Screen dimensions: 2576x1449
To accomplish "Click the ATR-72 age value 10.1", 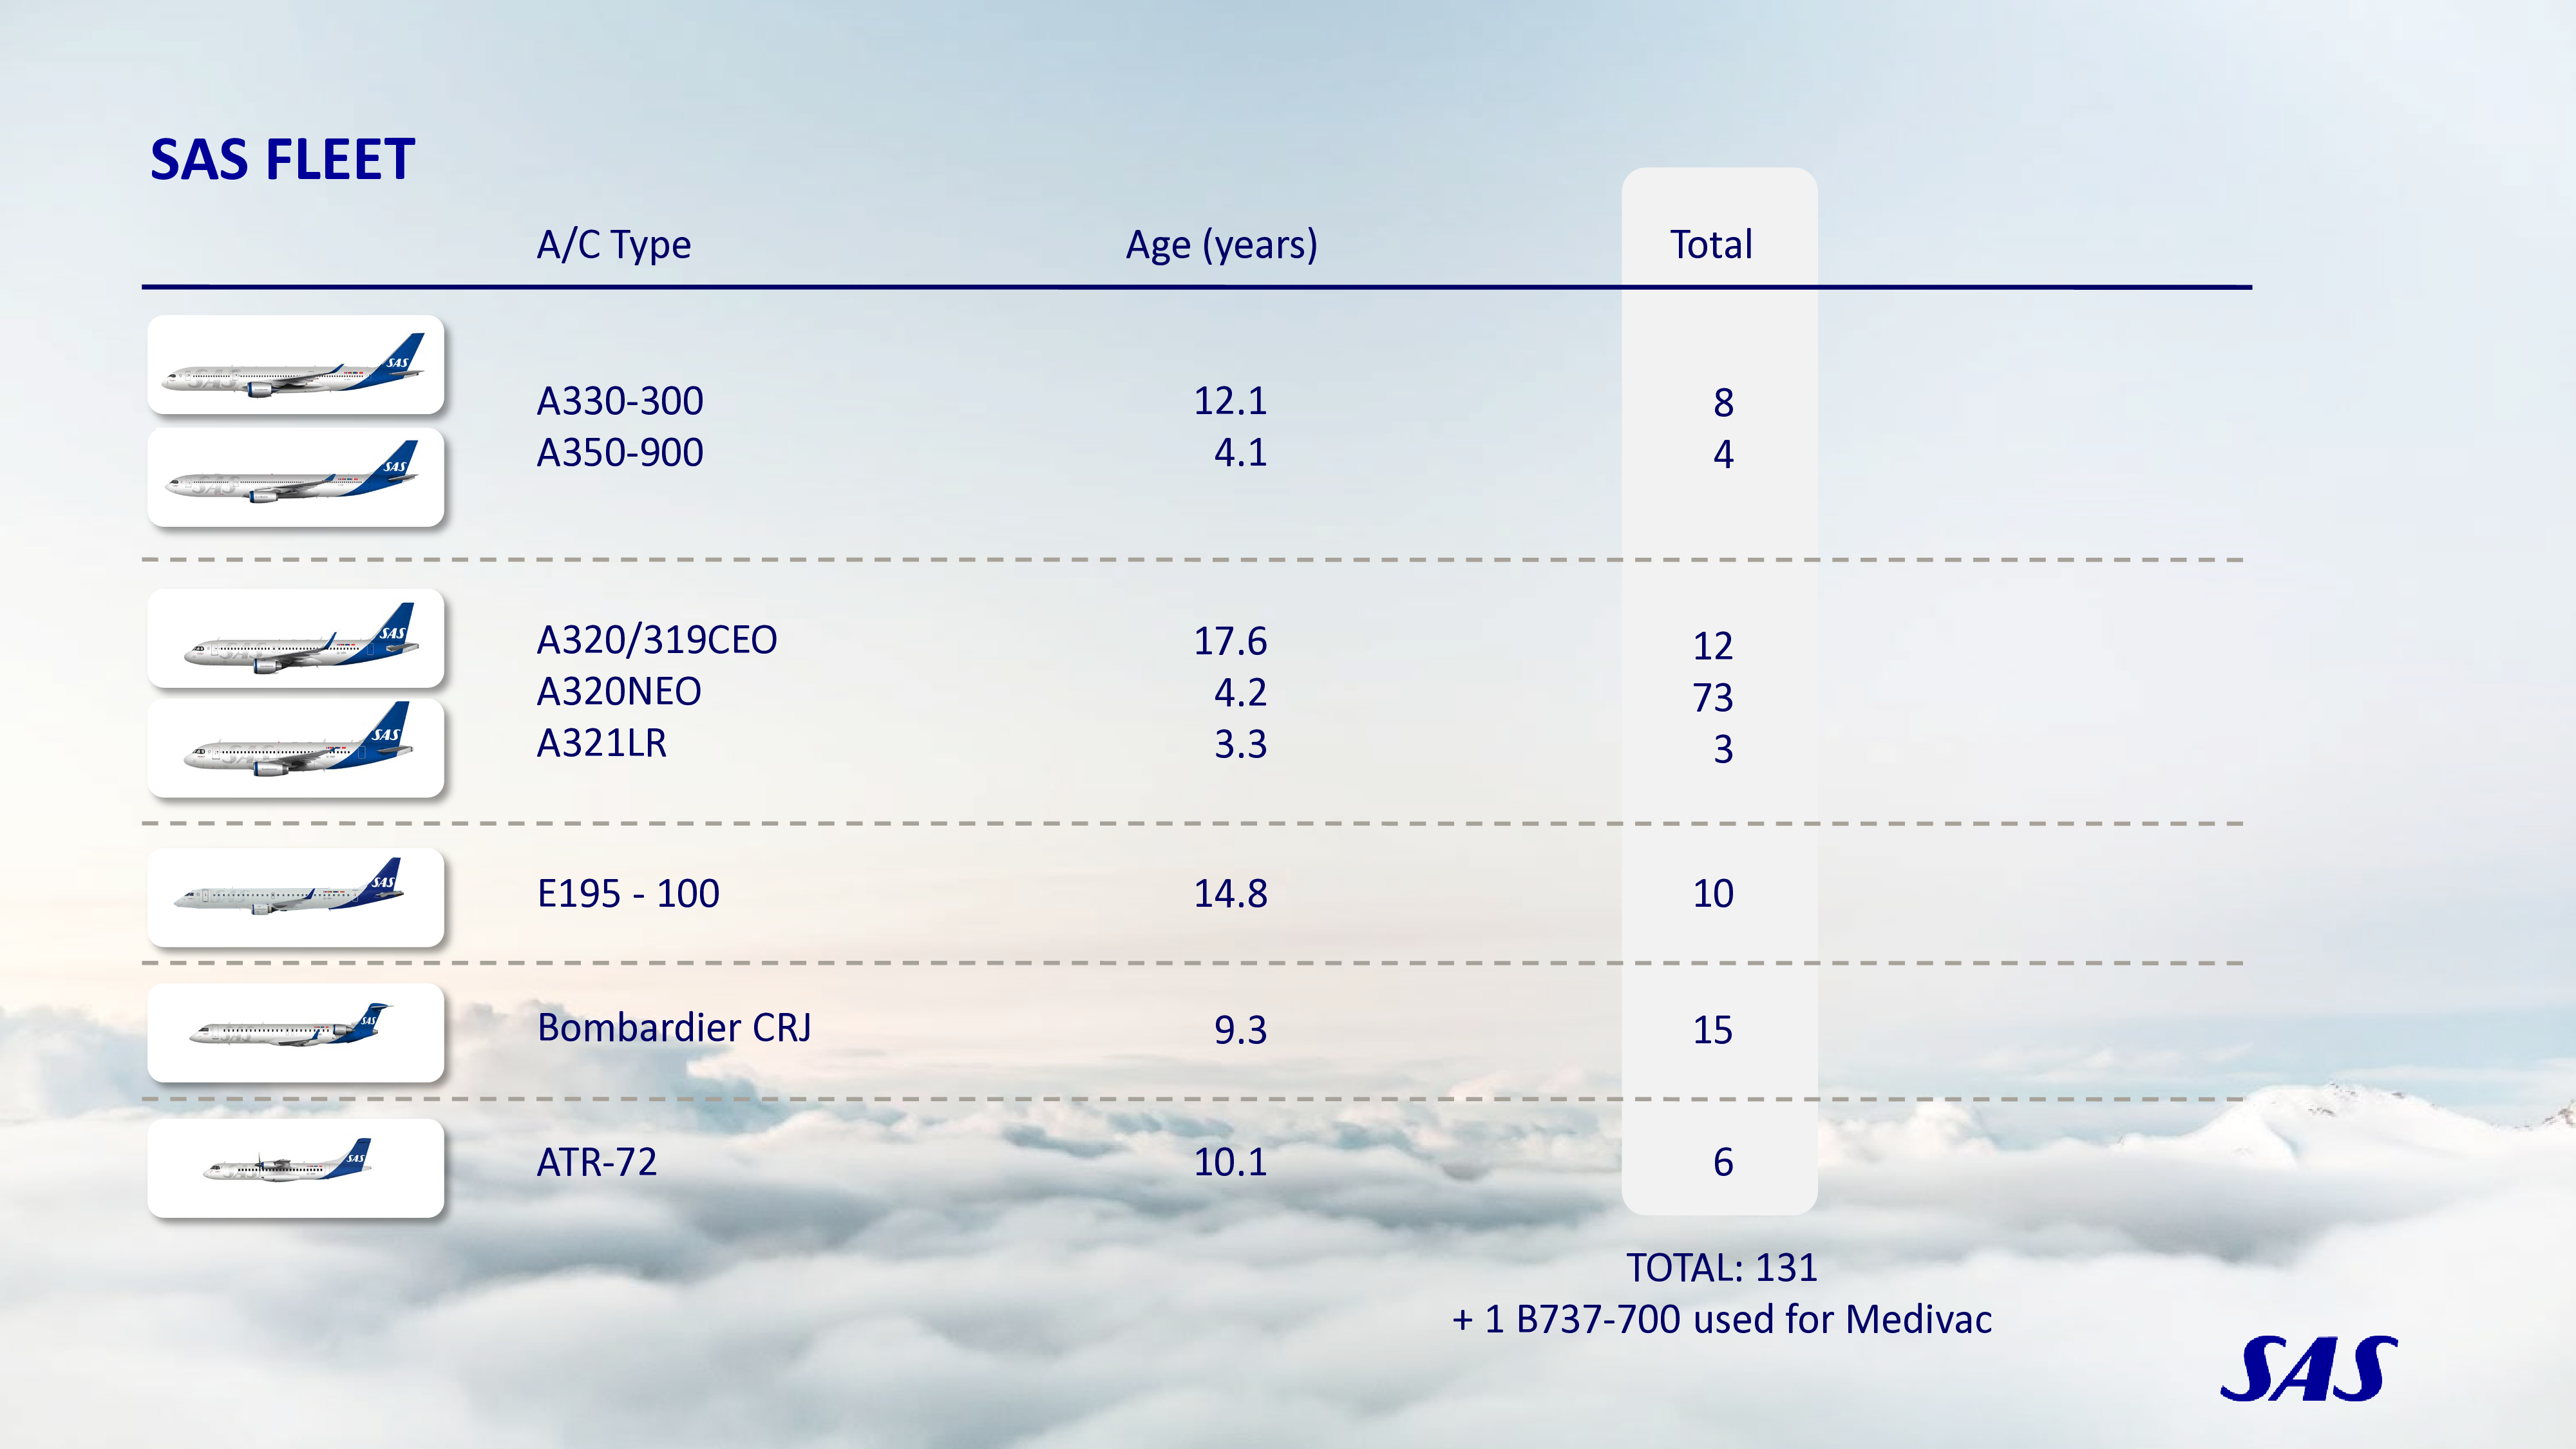I will coord(1230,1163).
